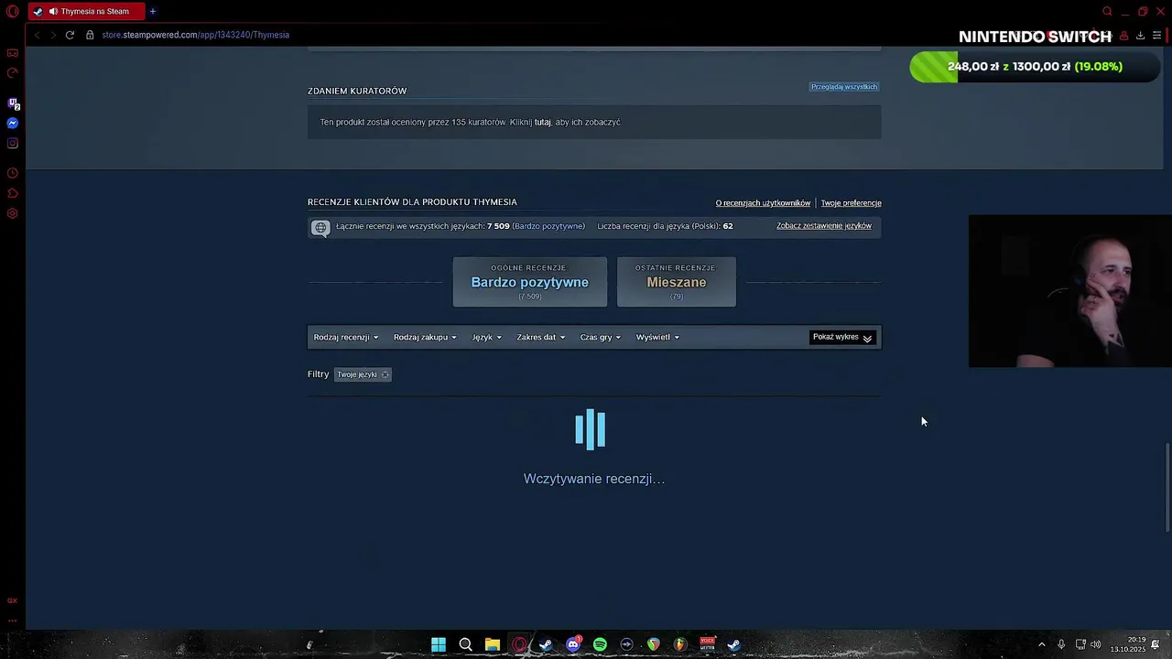The height and width of the screenshot is (659, 1172).
Task: Open File Explorer from taskbar
Action: coord(493,644)
